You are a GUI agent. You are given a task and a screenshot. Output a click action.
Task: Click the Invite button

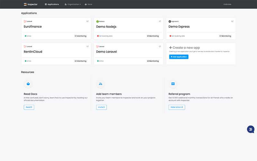pyautogui.click(x=101, y=107)
